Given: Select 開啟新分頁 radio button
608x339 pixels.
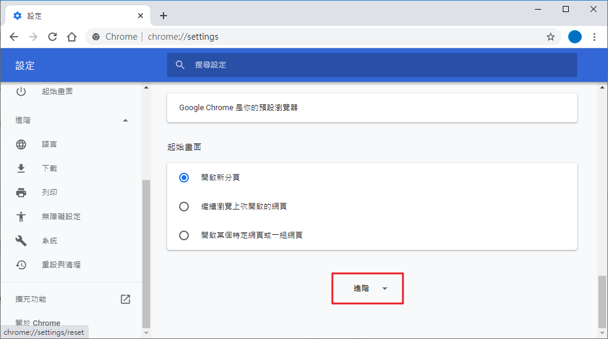Looking at the screenshot, I should point(184,178).
